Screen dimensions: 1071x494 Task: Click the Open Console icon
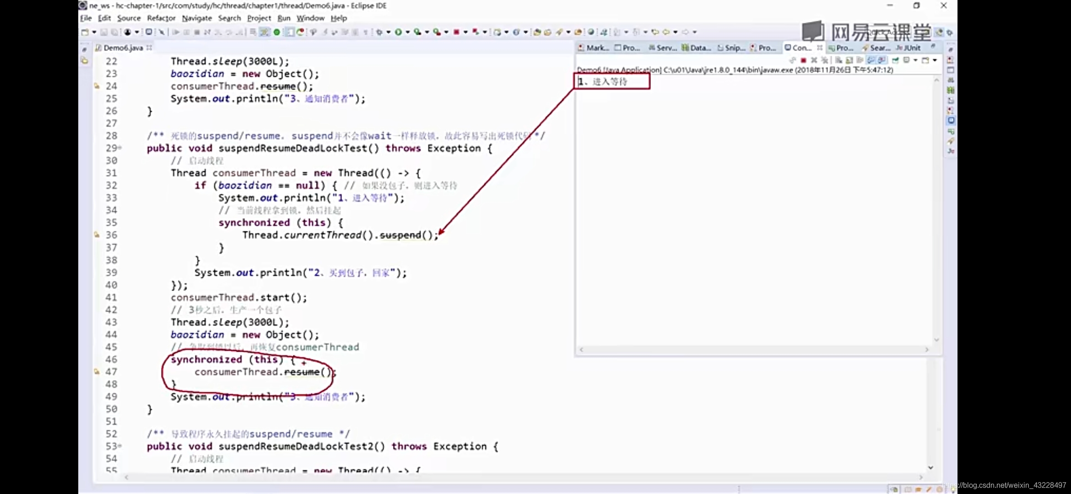click(x=925, y=60)
